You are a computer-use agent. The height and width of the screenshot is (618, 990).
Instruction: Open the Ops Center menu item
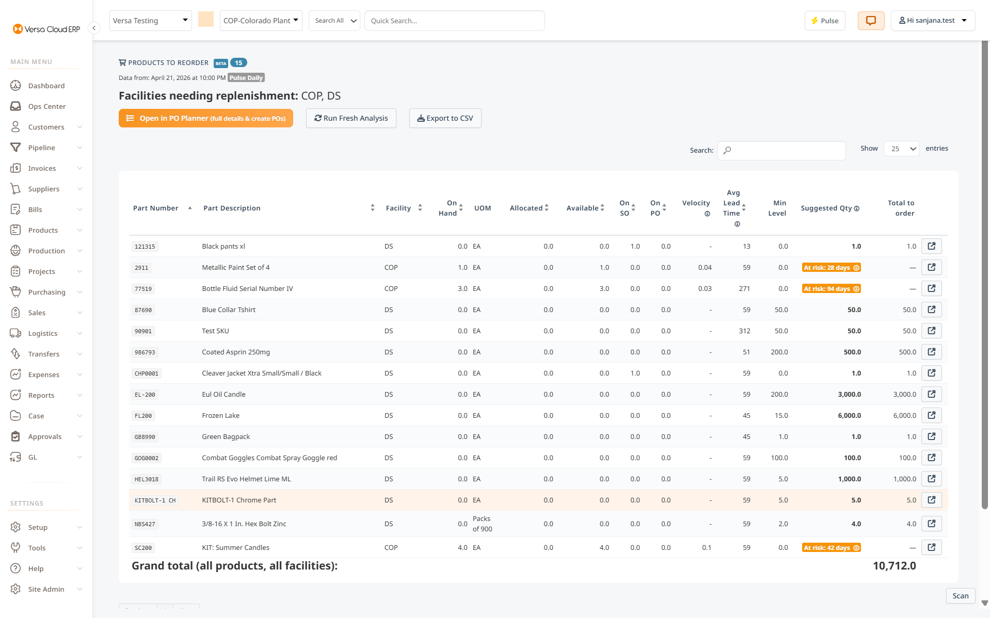pyautogui.click(x=46, y=106)
